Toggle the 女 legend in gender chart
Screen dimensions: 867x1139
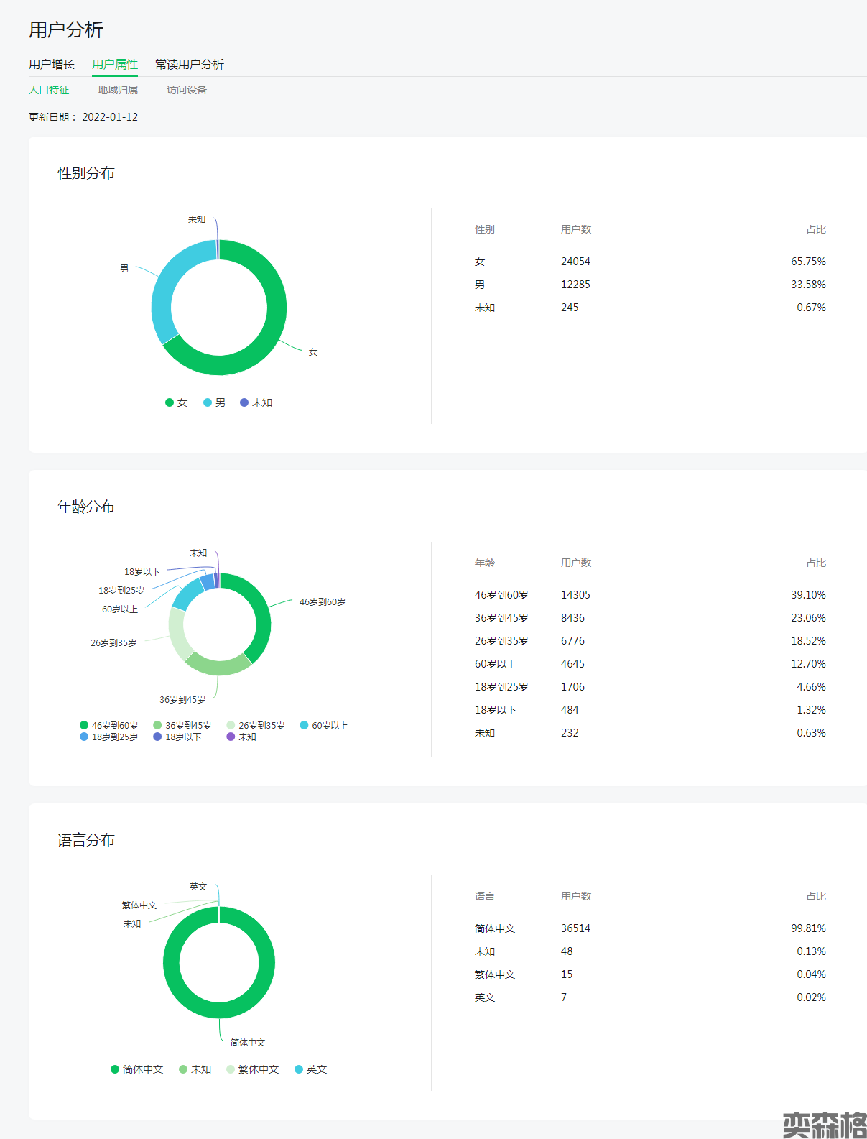[177, 402]
